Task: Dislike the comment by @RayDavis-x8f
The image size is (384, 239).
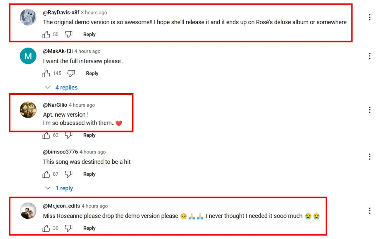Action: [69, 35]
